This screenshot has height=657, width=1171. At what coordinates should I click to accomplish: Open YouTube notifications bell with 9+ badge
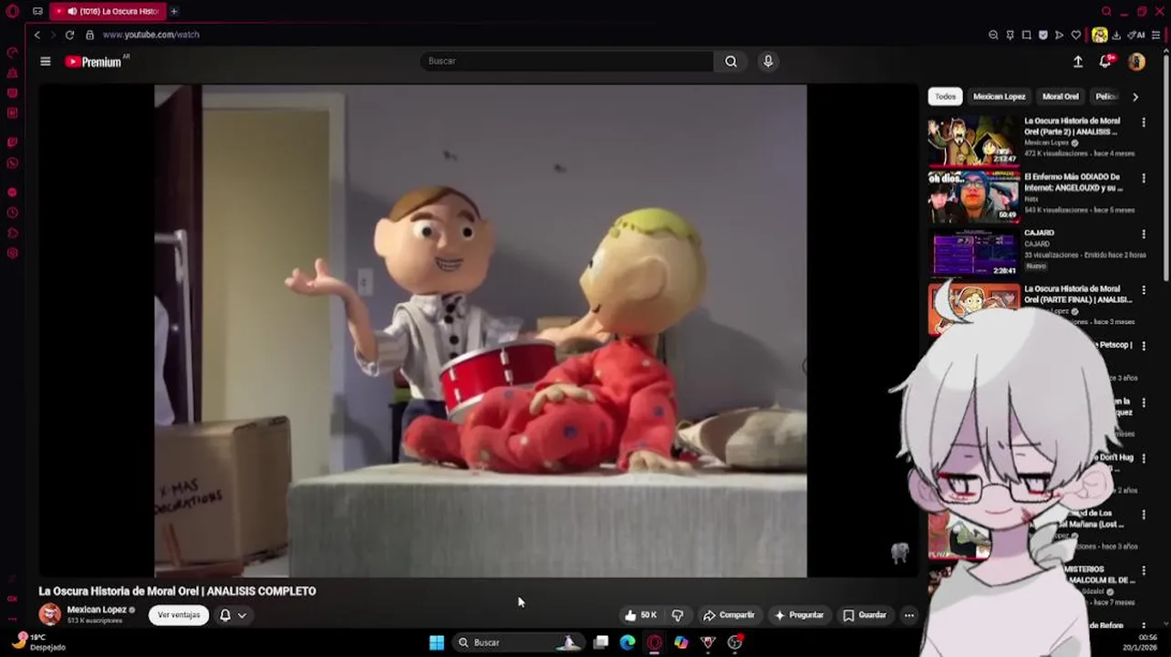[x=1105, y=61]
